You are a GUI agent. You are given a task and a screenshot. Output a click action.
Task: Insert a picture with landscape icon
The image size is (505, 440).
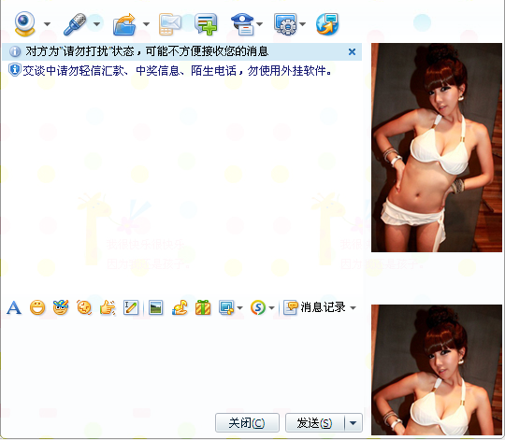[x=156, y=307]
